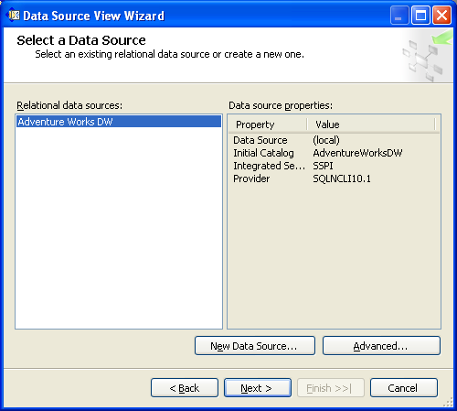Go to the Next wizard page
The image size is (457, 411).
[x=258, y=388]
